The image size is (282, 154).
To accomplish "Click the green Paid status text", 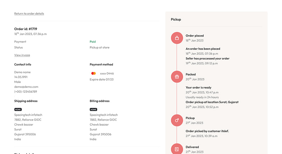I will pos(93,42).
